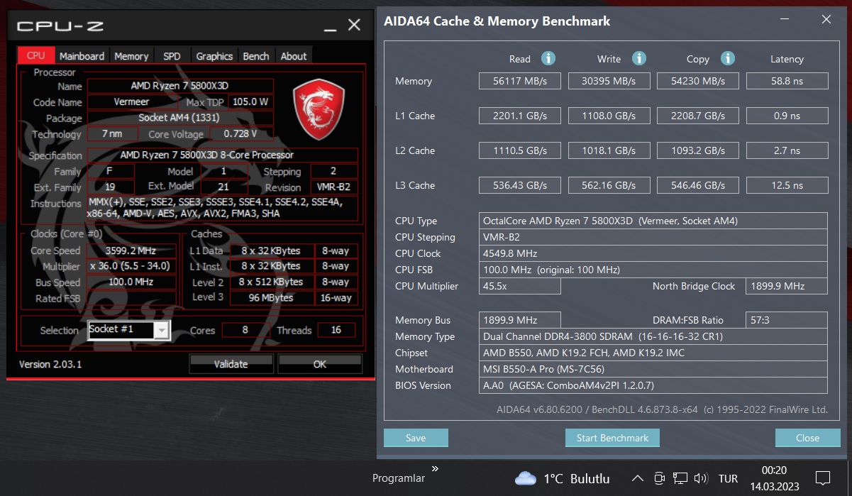852x496 pixels.
Task: Click the L1 Cache Write 1108.0 GB/s value
Action: point(609,116)
